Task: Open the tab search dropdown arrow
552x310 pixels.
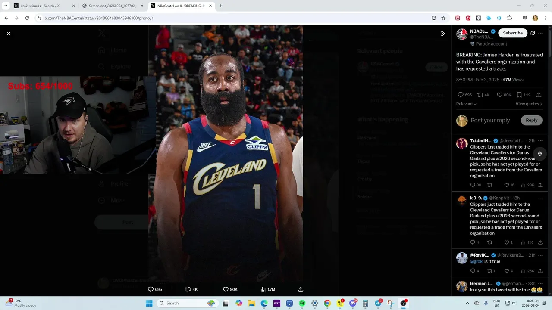Action: pyautogui.click(x=6, y=6)
